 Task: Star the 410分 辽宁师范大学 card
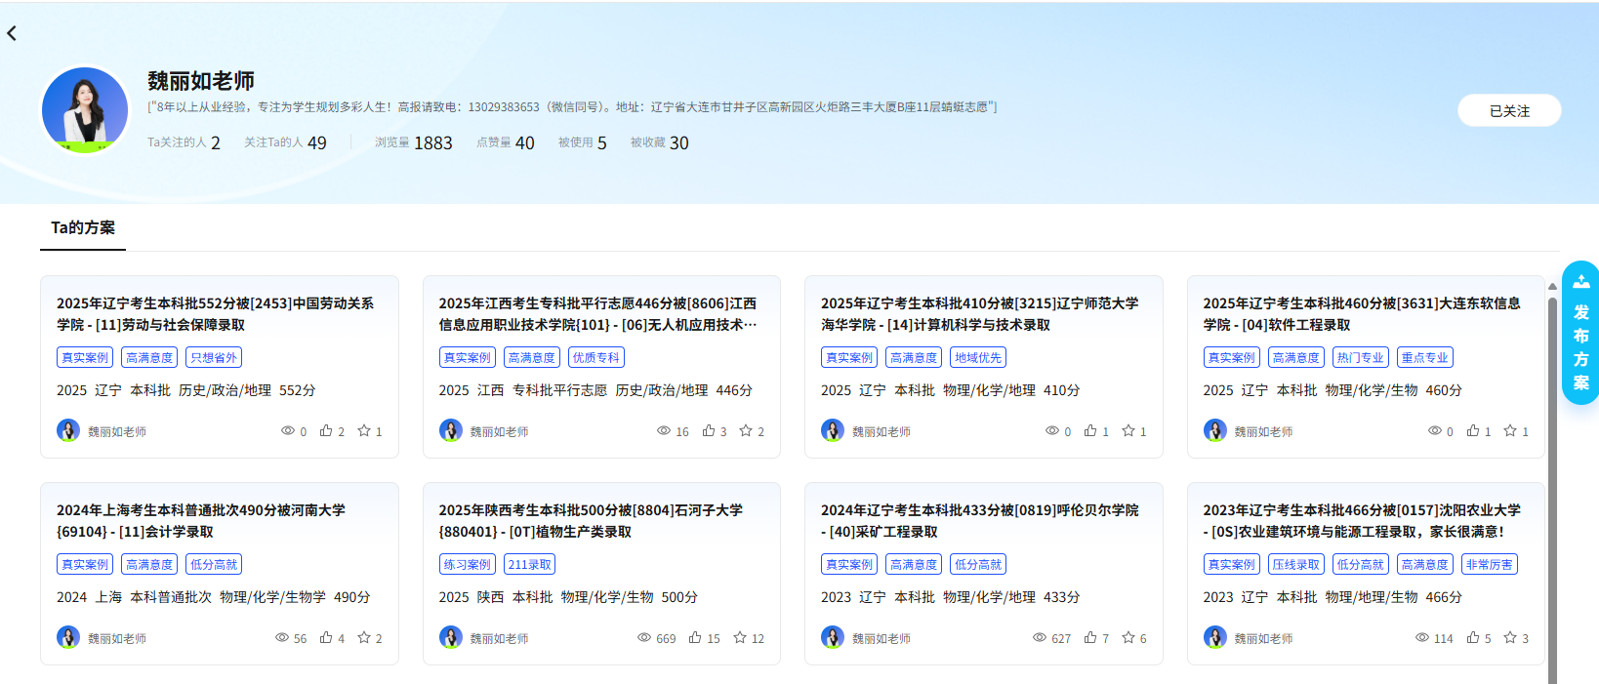coord(1128,430)
